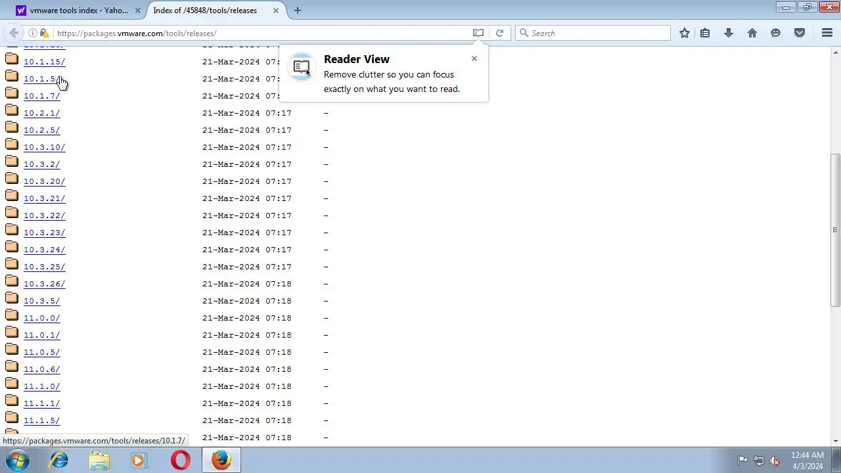Open the Windows Start menu
Screen dimensions: 841x473
pos(18,461)
